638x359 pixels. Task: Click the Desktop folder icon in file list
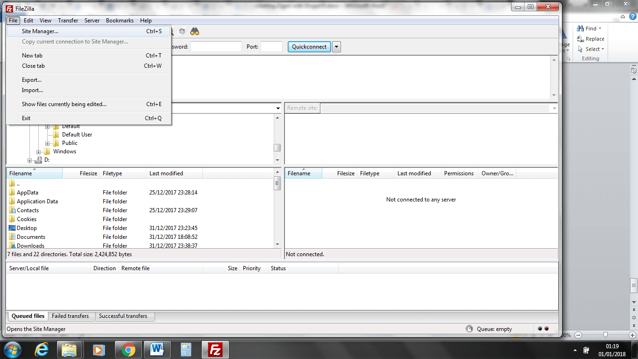click(x=12, y=228)
